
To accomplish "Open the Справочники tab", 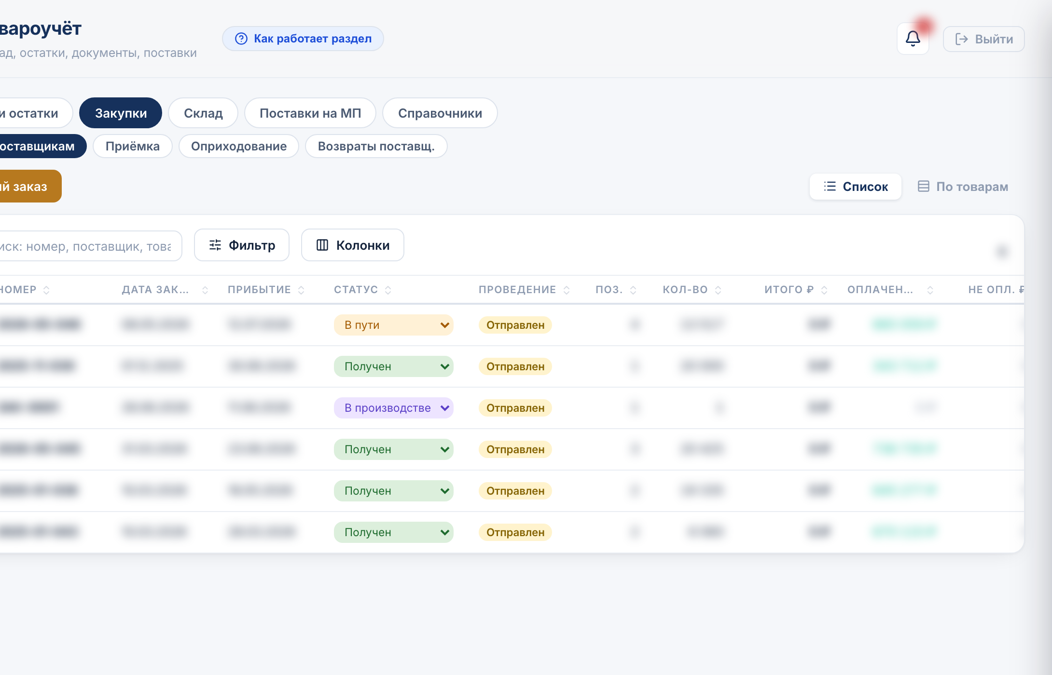I will tap(440, 113).
